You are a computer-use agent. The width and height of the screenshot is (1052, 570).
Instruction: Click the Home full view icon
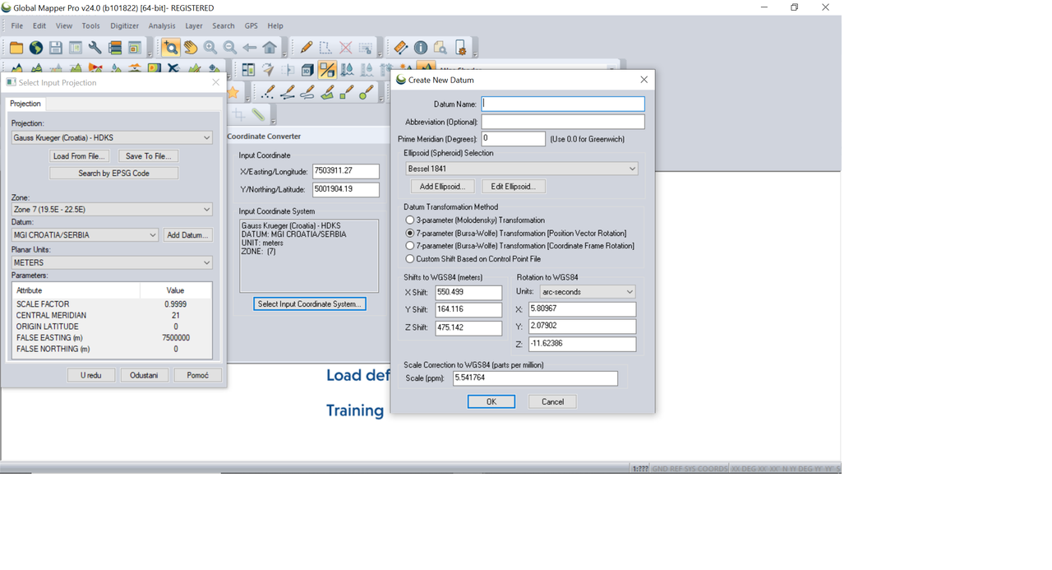pos(269,48)
